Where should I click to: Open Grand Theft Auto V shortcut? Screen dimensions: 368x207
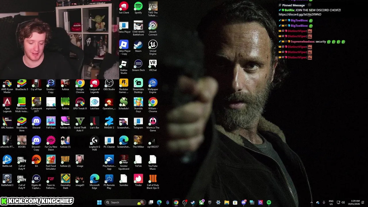(x=80, y=124)
